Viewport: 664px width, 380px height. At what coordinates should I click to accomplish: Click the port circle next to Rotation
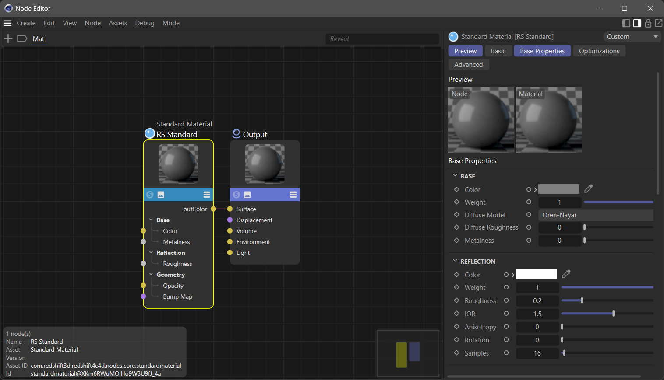click(x=506, y=340)
